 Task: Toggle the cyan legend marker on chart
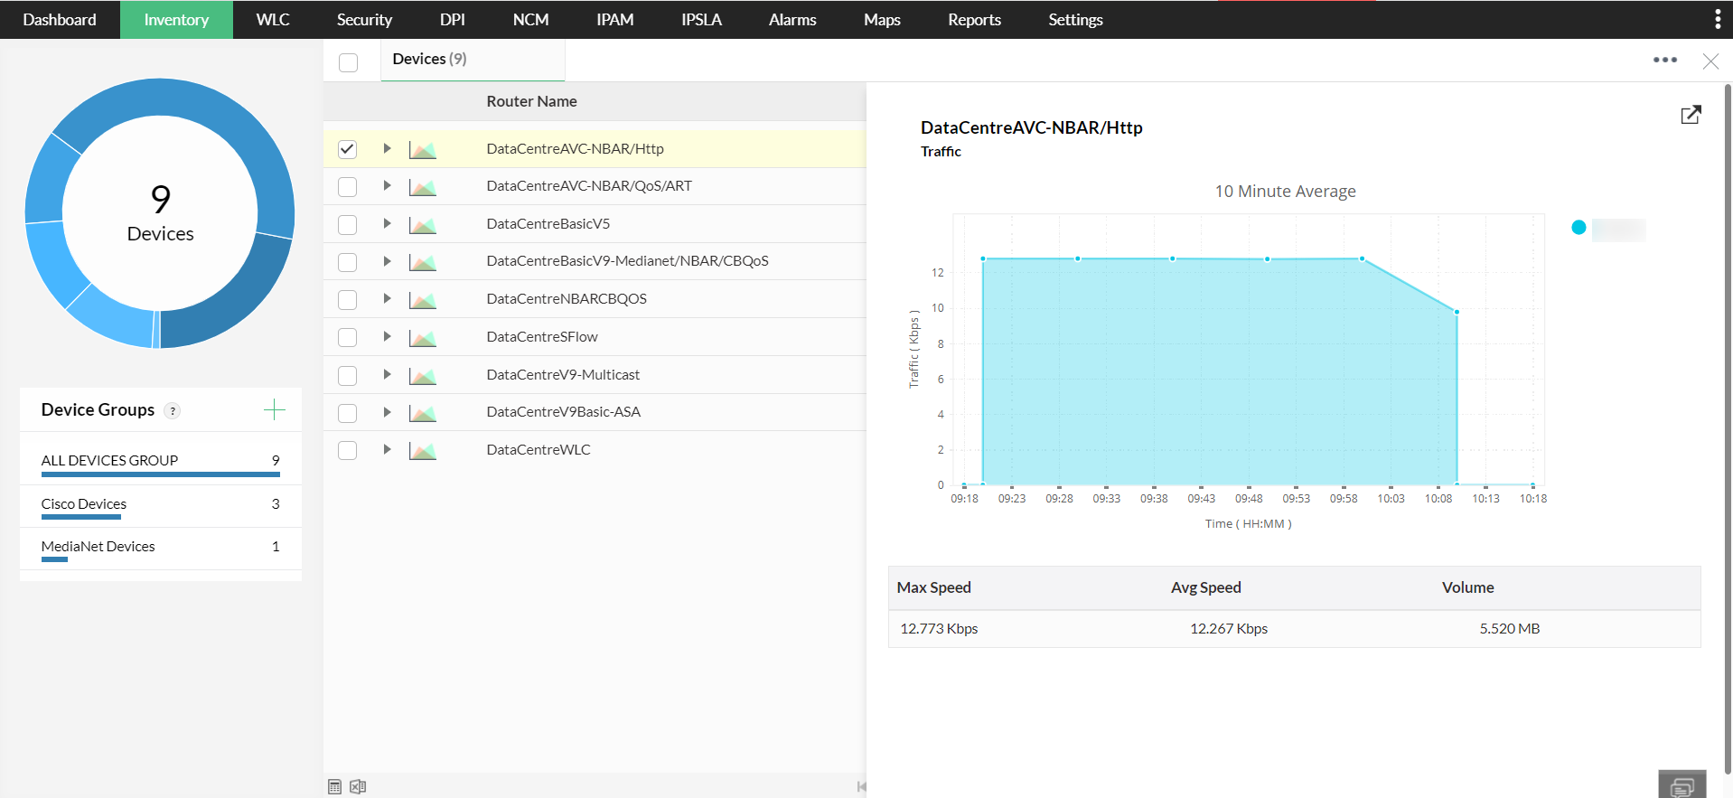[x=1578, y=228]
